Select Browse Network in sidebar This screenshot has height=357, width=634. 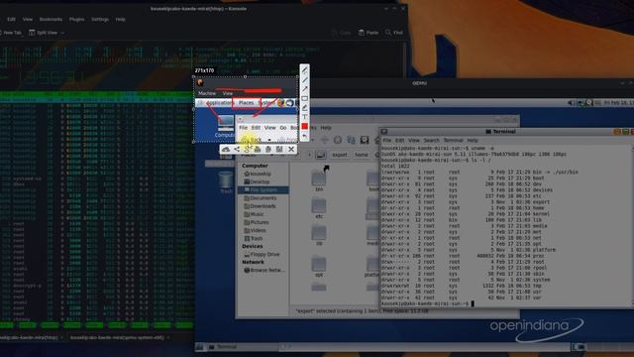click(264, 270)
